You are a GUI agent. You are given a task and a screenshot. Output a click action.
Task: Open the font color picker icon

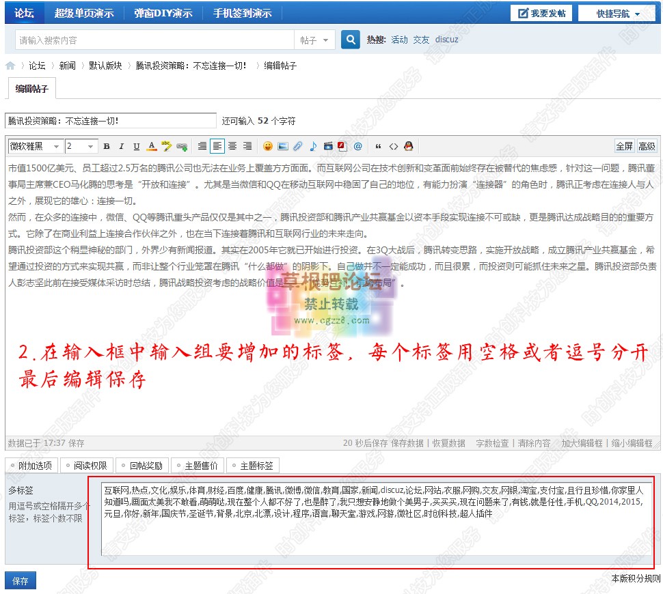click(x=150, y=146)
